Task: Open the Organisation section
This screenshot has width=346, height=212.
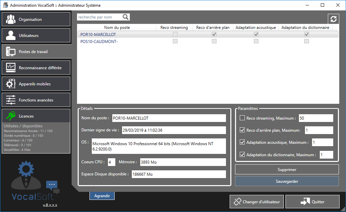Action: pos(36,19)
